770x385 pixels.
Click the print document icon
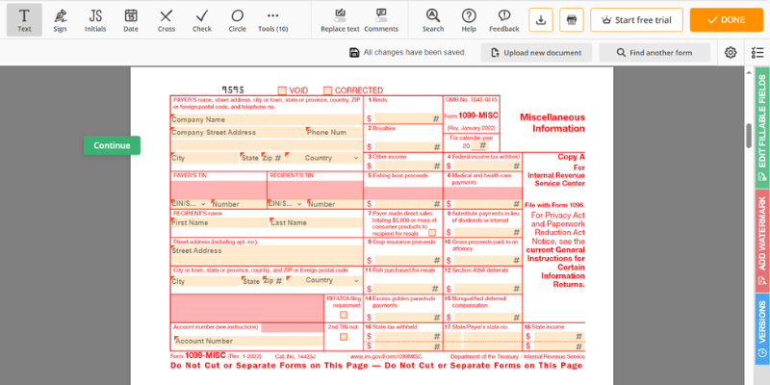[572, 19]
